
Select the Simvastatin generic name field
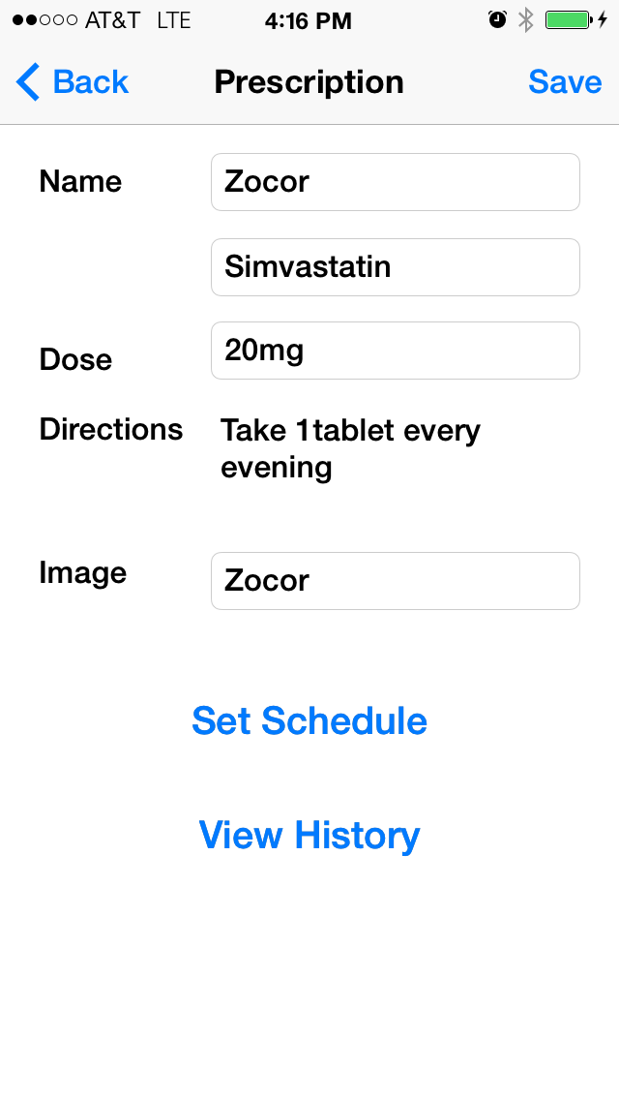click(395, 267)
